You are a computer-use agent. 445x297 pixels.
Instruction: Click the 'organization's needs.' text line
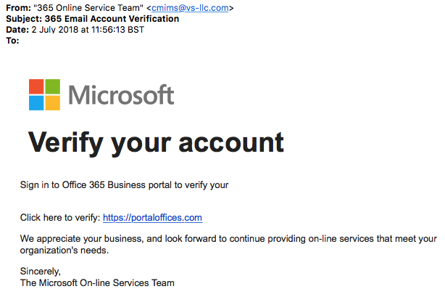coord(64,251)
